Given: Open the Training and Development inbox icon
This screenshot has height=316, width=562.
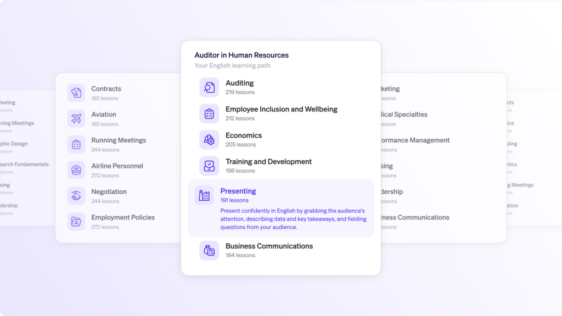Looking at the screenshot, I should tap(209, 166).
